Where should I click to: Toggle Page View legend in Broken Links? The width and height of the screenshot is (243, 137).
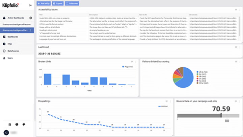click(127, 67)
